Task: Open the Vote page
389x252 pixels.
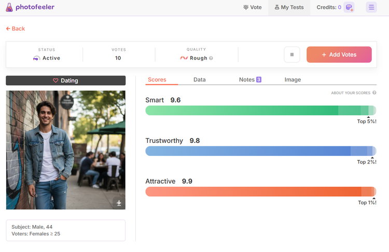Action: tap(253, 7)
